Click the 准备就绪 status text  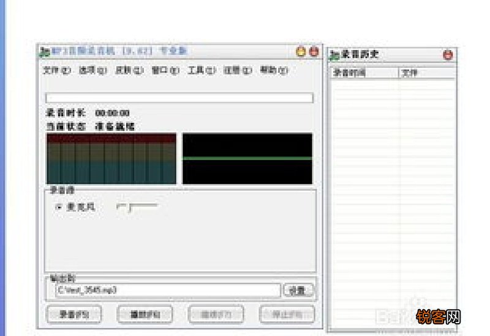point(115,126)
